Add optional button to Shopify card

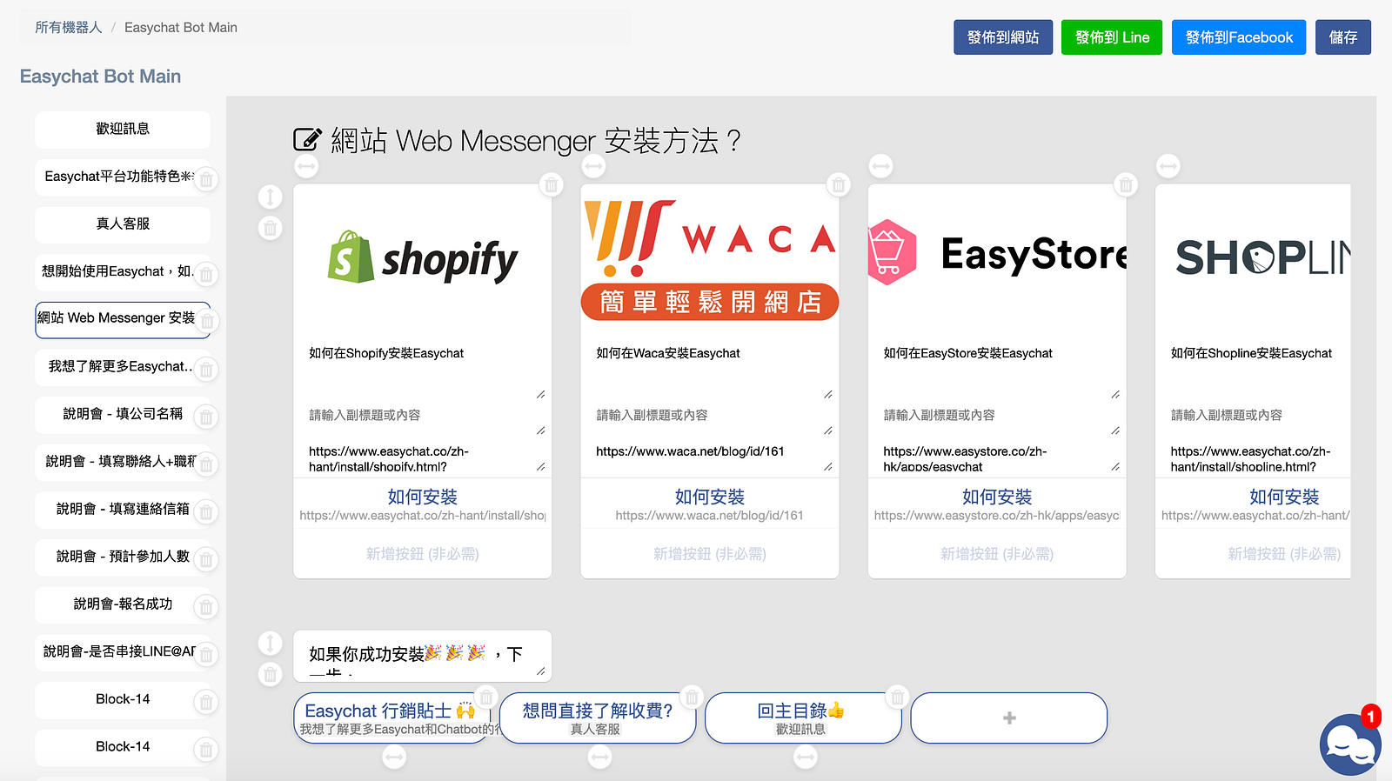pos(423,554)
